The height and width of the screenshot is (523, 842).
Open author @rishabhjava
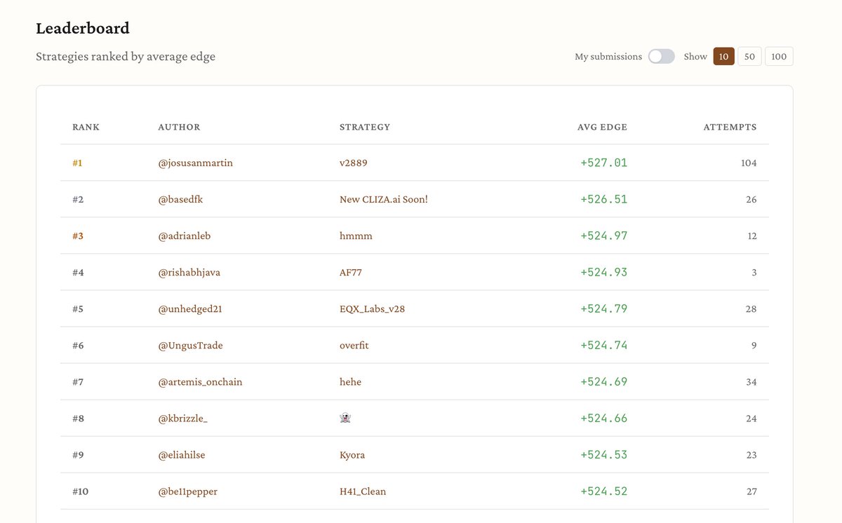(x=189, y=272)
